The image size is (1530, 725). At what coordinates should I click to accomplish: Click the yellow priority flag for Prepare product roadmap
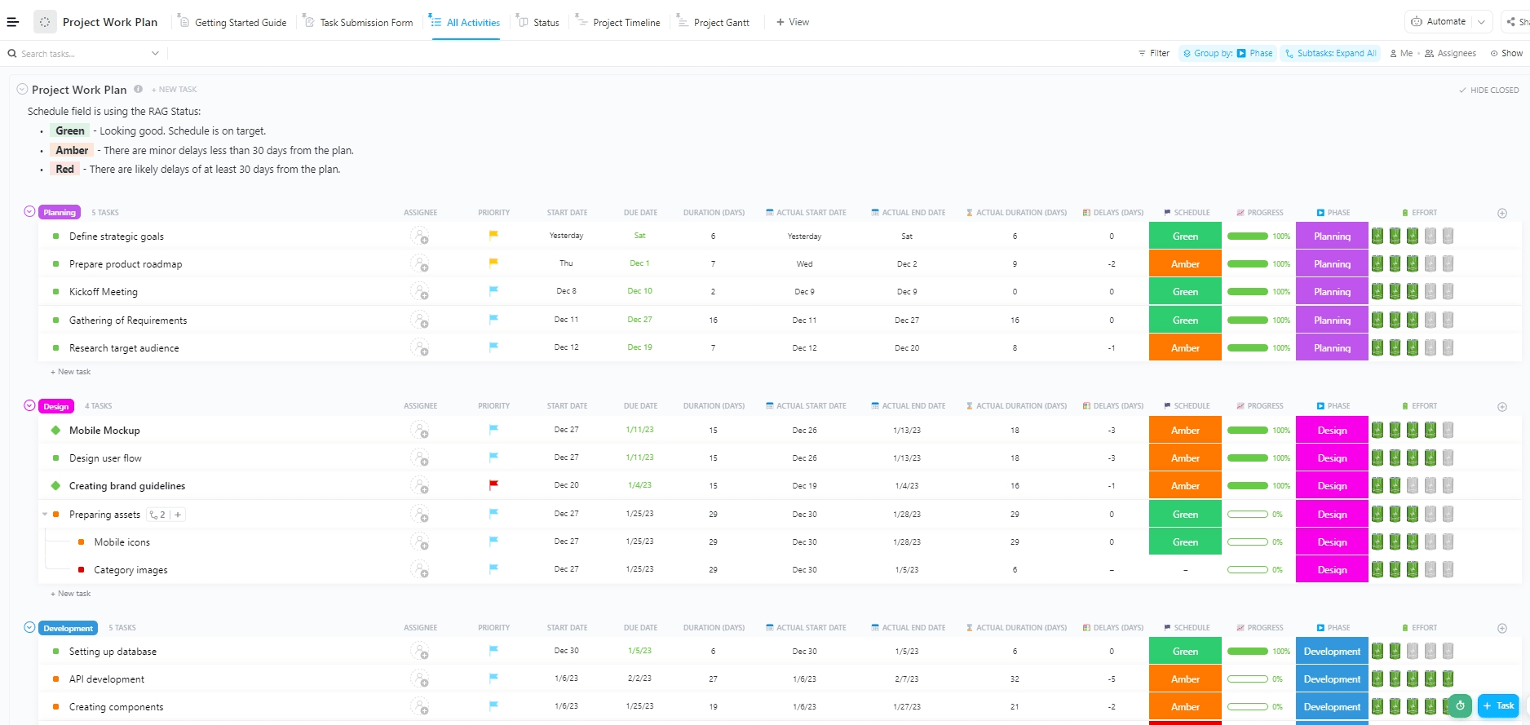(x=493, y=263)
